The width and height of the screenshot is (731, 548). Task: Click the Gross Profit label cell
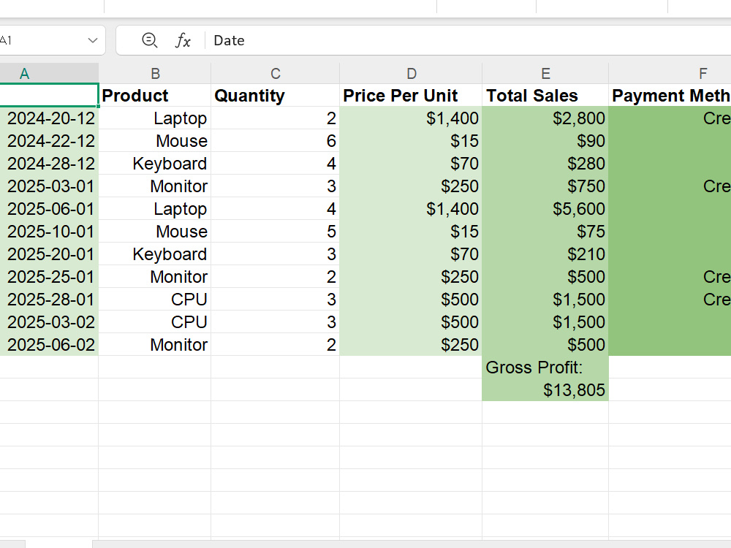pos(545,368)
